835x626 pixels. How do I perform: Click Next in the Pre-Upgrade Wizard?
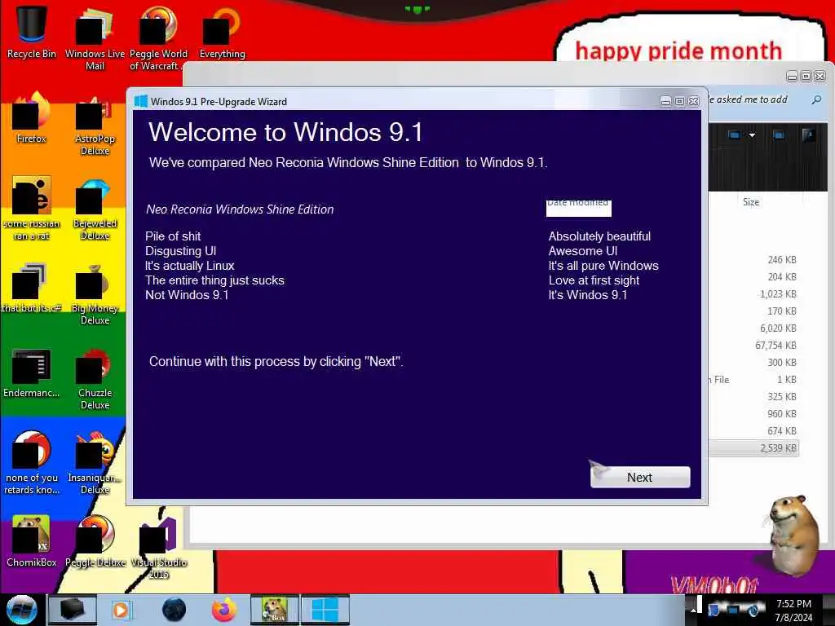tap(640, 477)
